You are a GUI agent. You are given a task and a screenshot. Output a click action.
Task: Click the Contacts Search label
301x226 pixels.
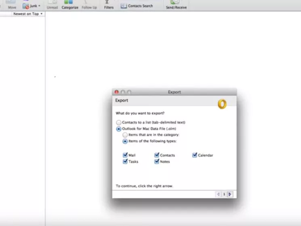[140, 6]
